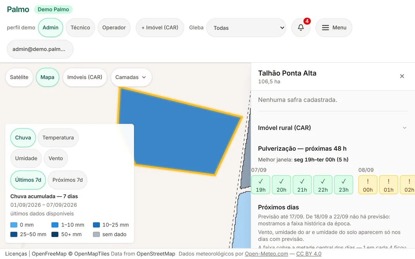Click the 1–10 mm legend swatch
This screenshot has width=415, height=259.
coord(55,225)
